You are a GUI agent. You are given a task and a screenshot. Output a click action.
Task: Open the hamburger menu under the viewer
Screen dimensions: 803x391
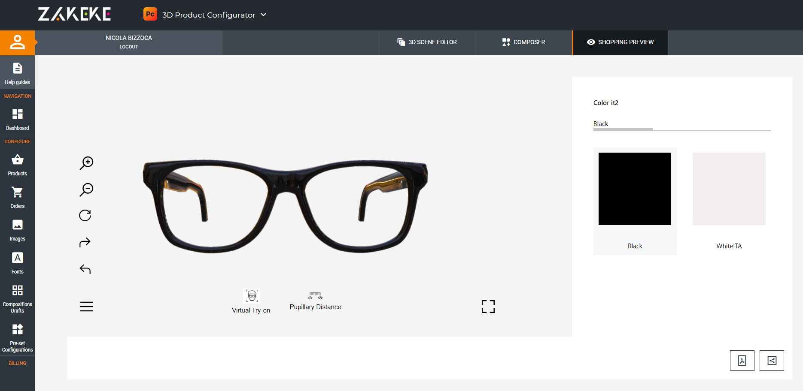click(x=86, y=307)
